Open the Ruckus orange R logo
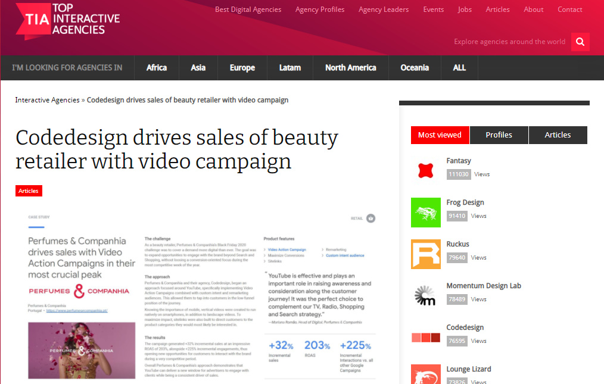 426,254
